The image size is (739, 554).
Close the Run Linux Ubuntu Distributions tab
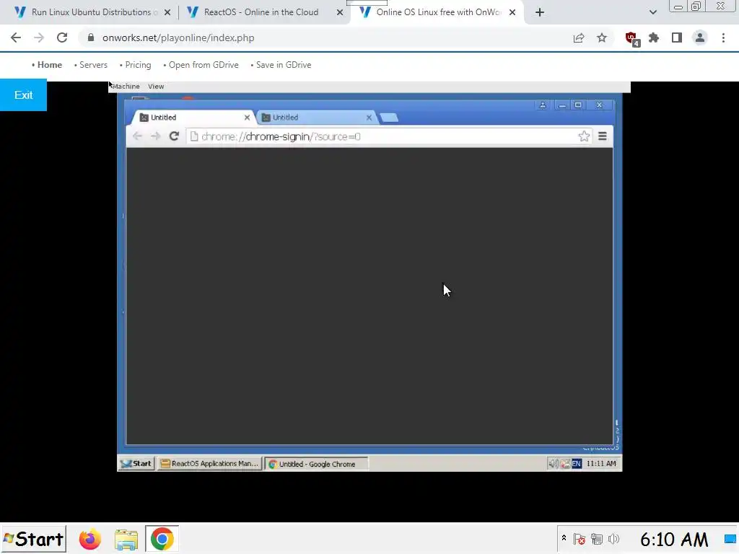[167, 12]
